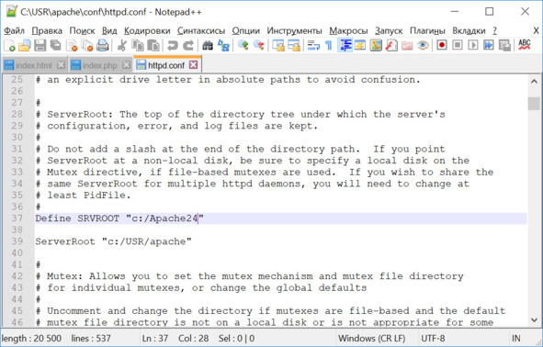543x347 pixels.
Task: Switch to the index.php tab
Action: [x=100, y=65]
